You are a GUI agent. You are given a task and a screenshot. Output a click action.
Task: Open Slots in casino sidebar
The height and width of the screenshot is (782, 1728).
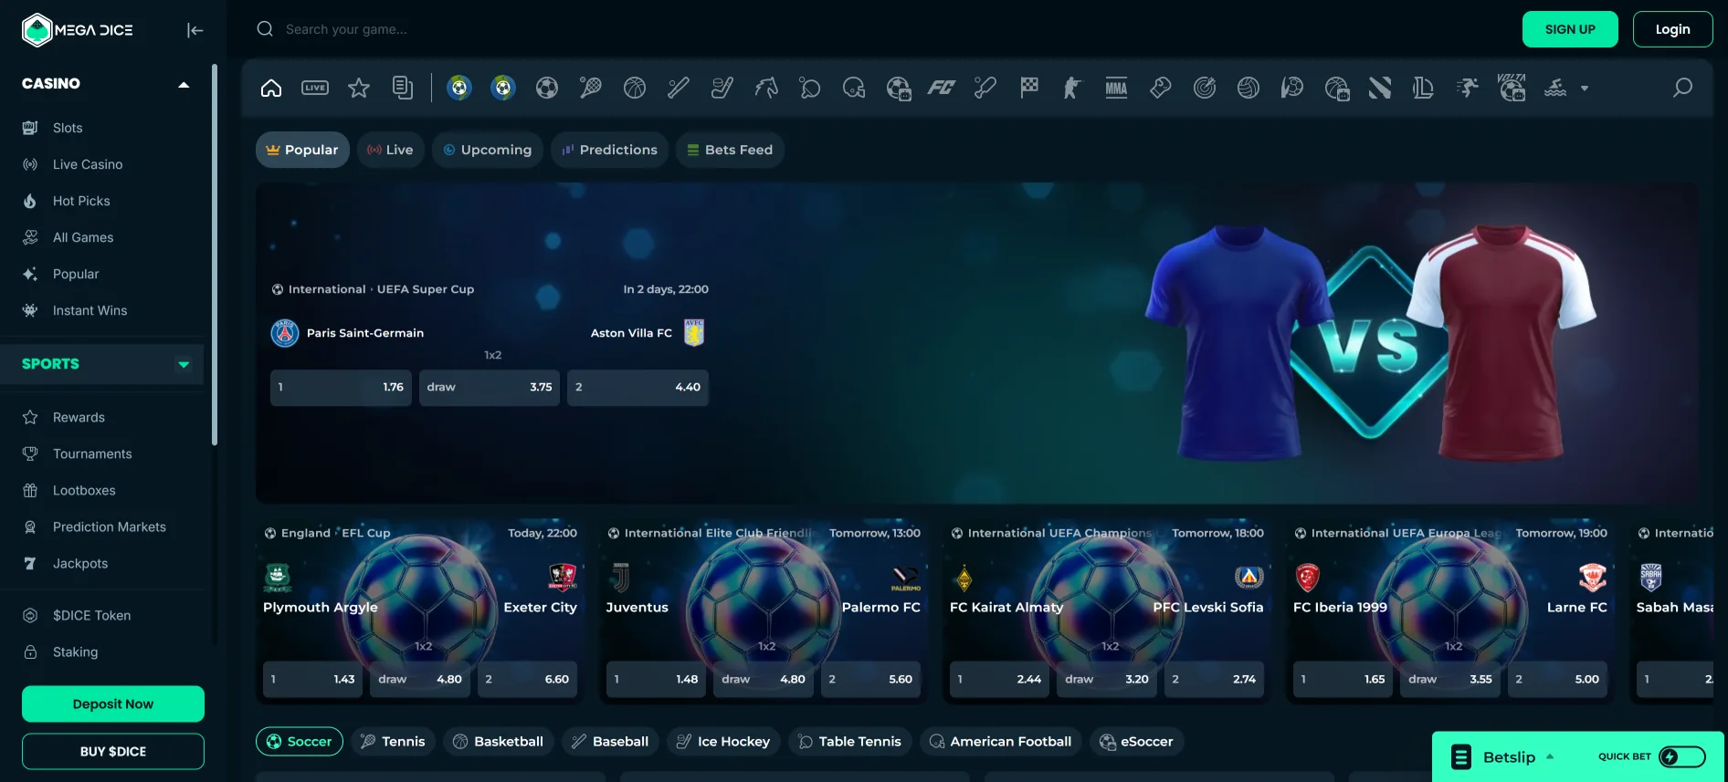68,129
